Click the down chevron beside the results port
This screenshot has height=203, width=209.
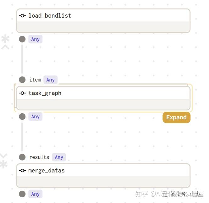[x=3, y=156]
